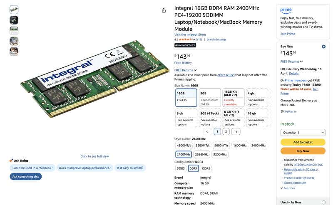Ask Rufus if it's easy to install

coord(130,168)
